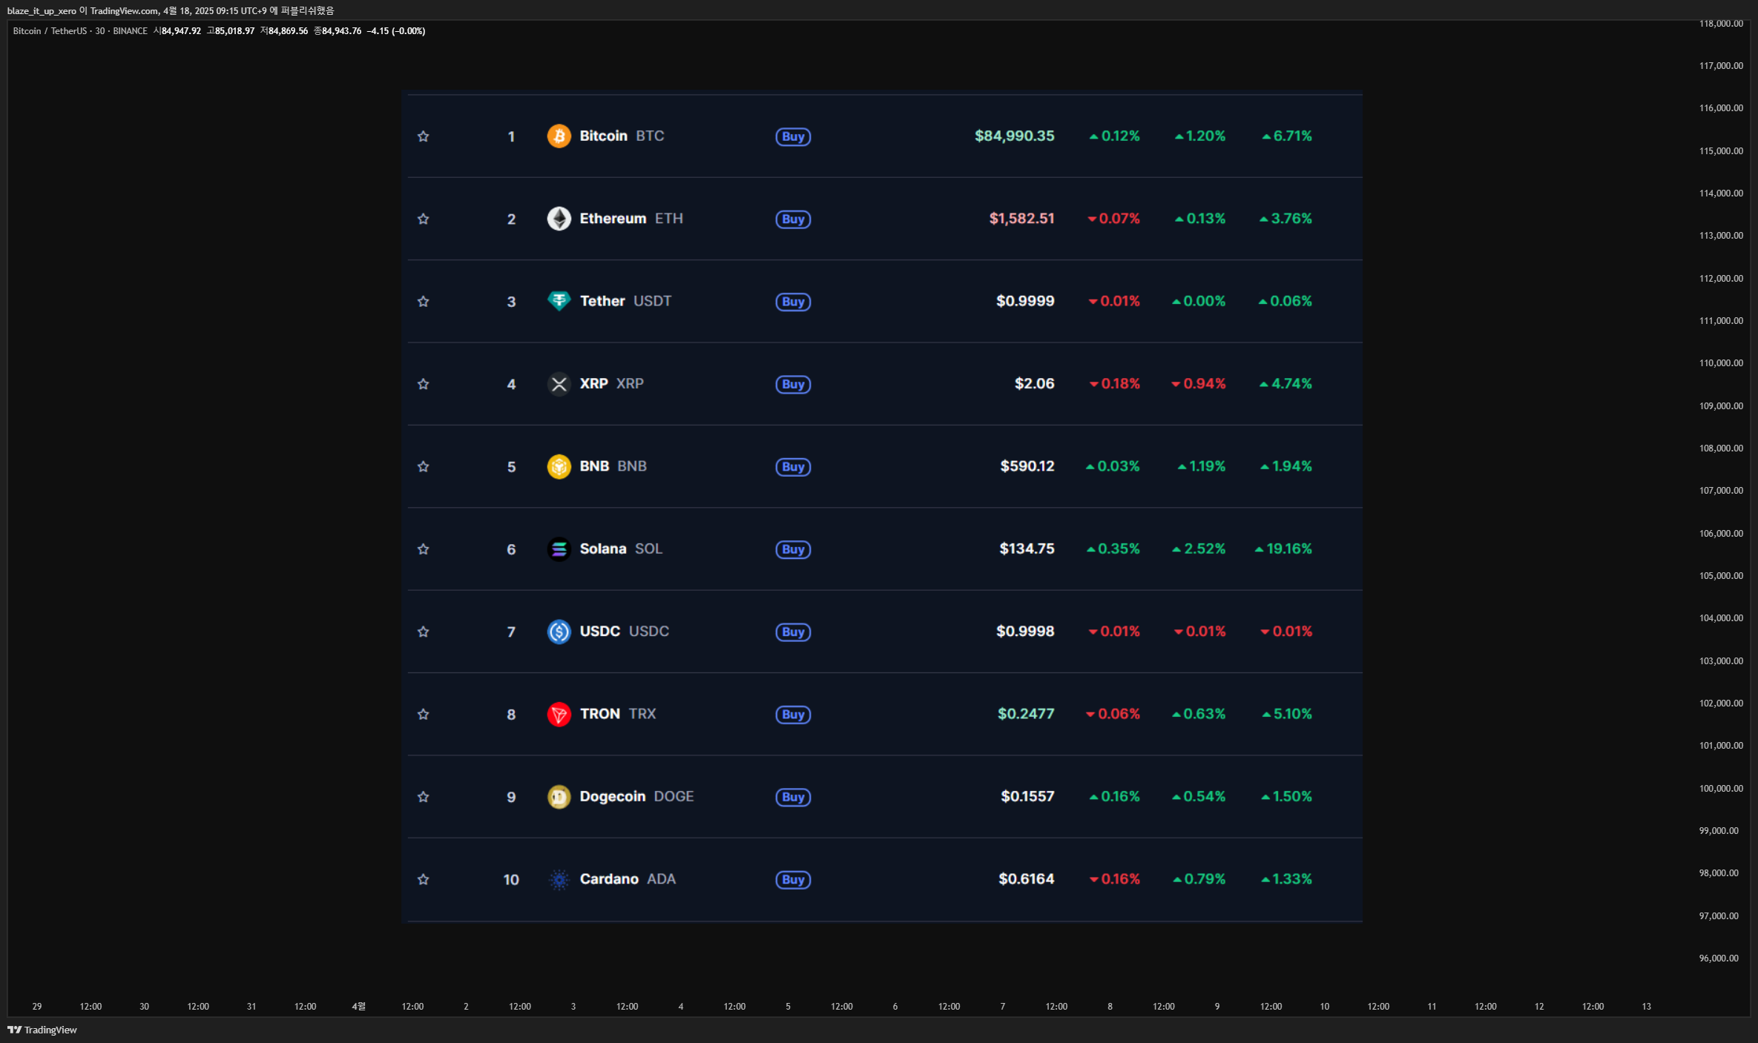The height and width of the screenshot is (1043, 1758).
Task: Click the Bitcoin / TetherUS chart symbol title
Action: point(50,31)
